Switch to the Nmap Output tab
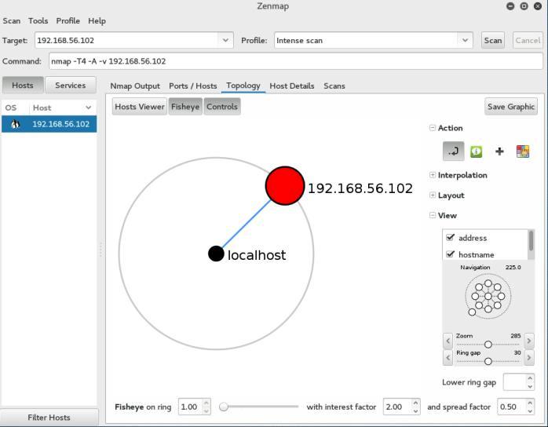This screenshot has height=427, width=548. click(135, 86)
